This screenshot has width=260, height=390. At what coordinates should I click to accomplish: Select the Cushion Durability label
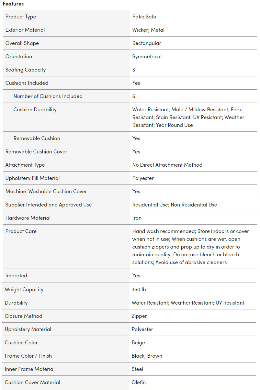point(35,110)
